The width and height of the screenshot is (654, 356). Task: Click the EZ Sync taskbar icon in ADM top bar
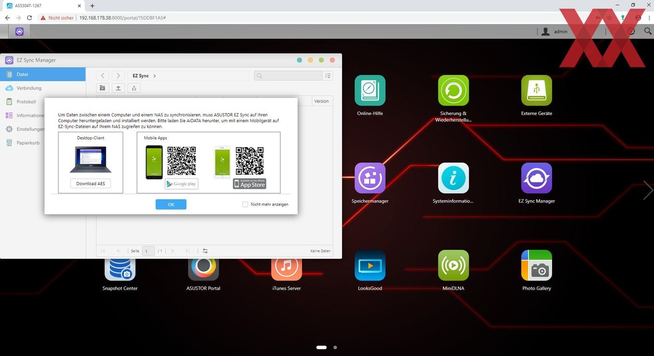(x=19, y=31)
